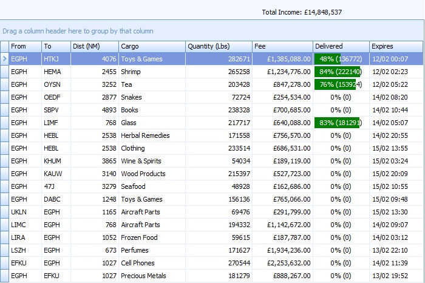Select the Toys & Games cargo to HTKJ
This screenshot has height=283, width=425.
tap(152, 59)
